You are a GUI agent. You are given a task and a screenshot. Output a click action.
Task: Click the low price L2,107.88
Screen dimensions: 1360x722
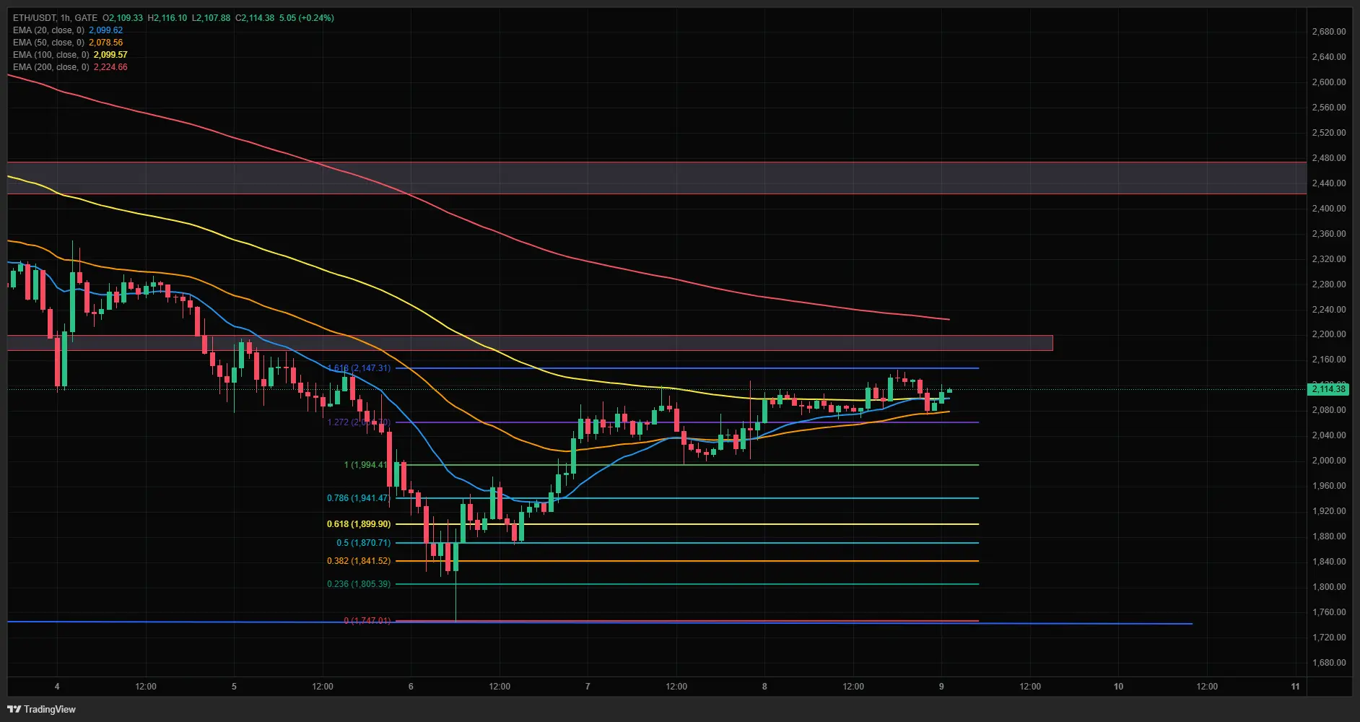point(211,18)
